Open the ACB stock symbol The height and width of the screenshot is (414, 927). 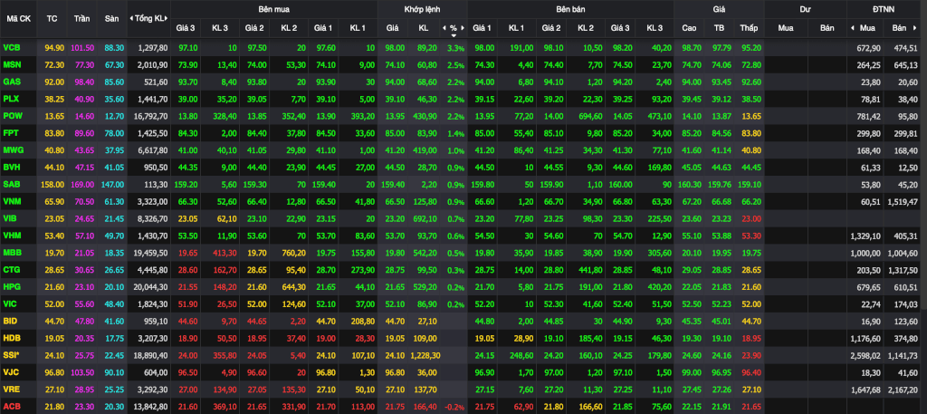click(12, 407)
